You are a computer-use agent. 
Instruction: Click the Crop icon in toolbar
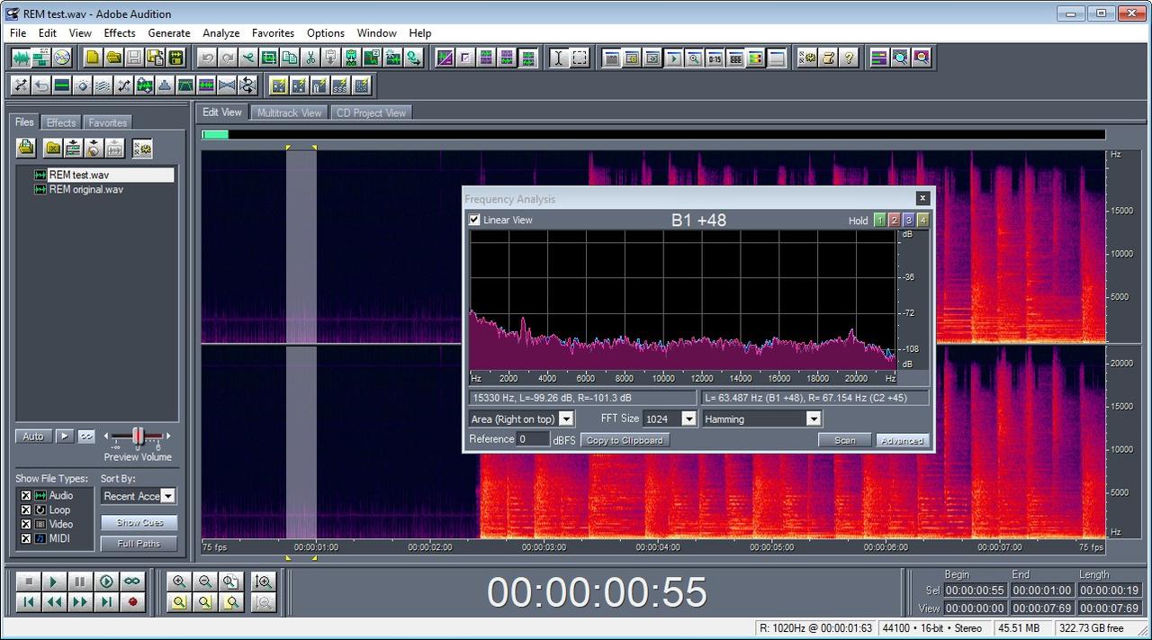pyautogui.click(x=269, y=58)
